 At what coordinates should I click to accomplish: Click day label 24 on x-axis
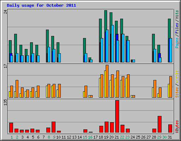tap(133, 137)
